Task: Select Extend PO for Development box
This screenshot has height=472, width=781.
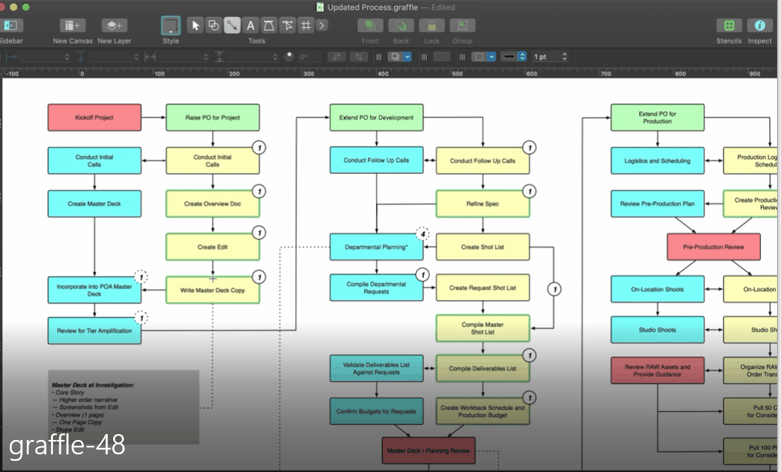Action: point(377,118)
